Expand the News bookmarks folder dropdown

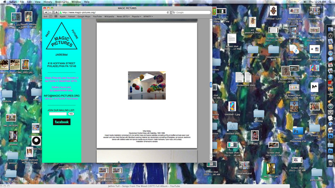tap(123, 16)
